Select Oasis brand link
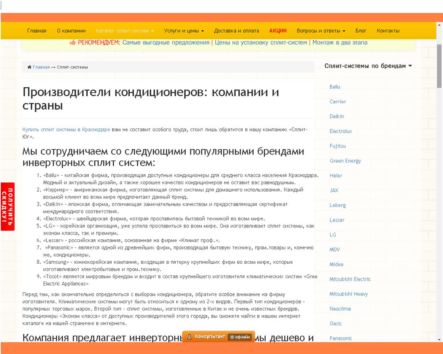Image resolution: width=443 pixels, height=354 pixels. pos(335,323)
